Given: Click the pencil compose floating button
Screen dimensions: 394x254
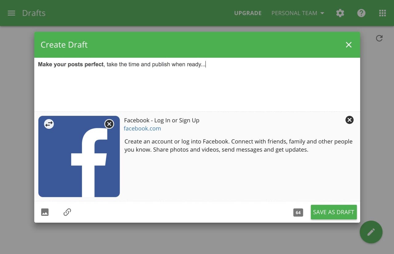Looking at the screenshot, I should [x=371, y=232].
